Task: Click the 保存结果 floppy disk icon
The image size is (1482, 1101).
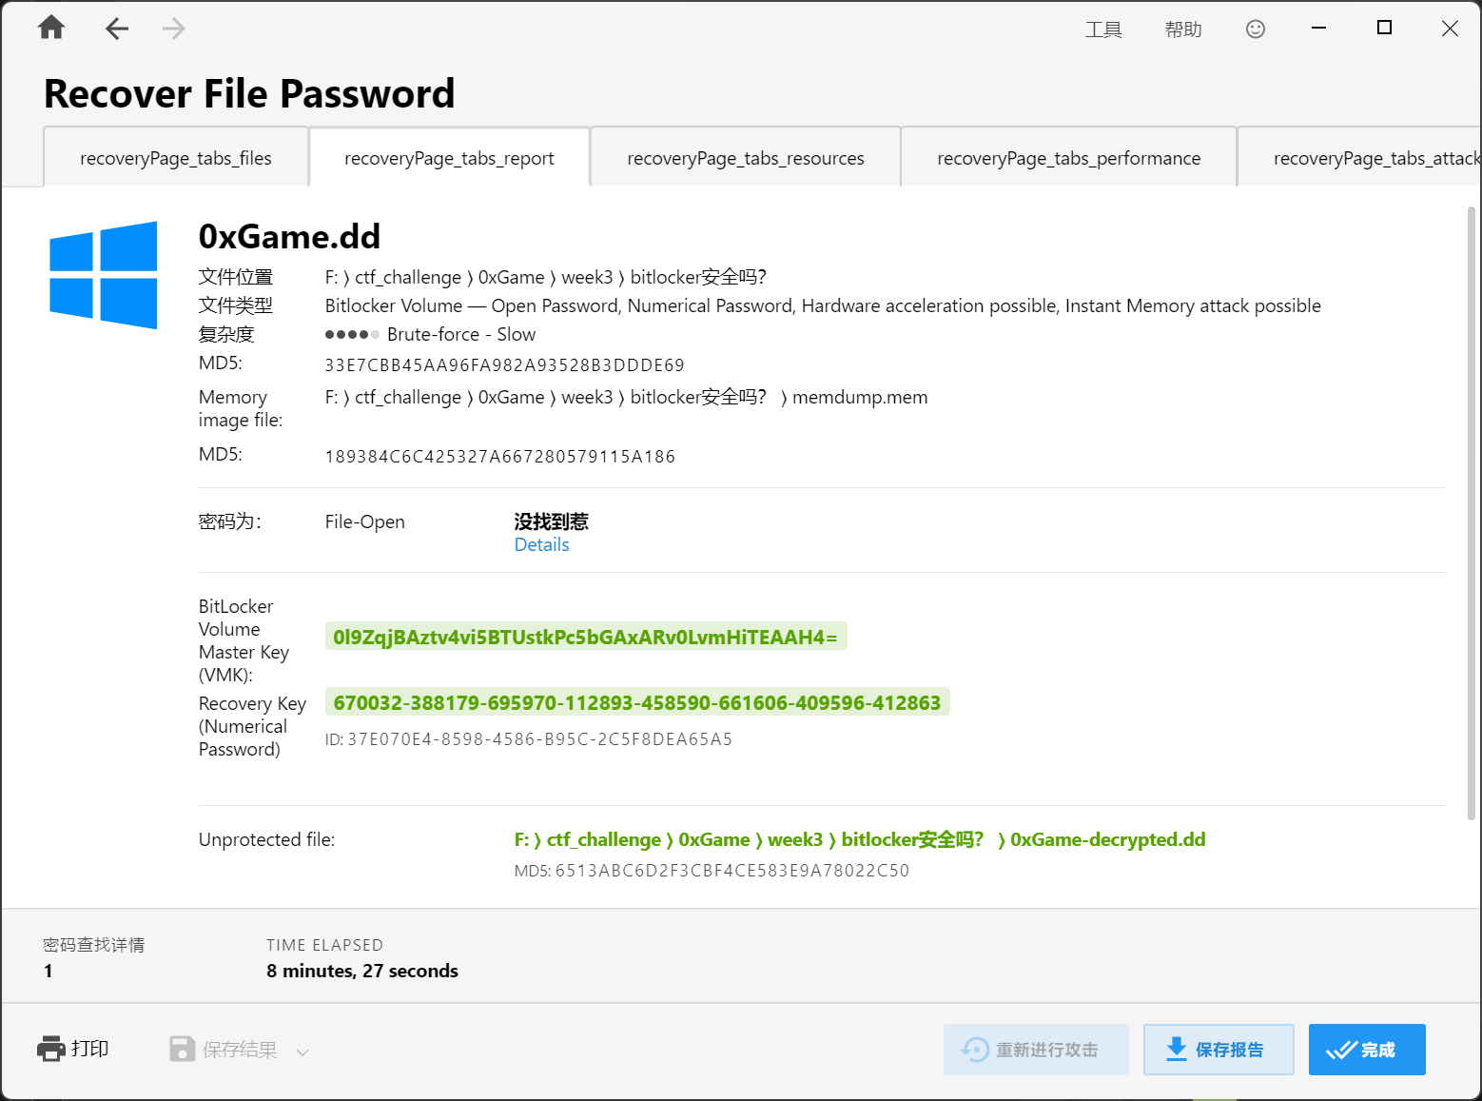Action: 182,1049
